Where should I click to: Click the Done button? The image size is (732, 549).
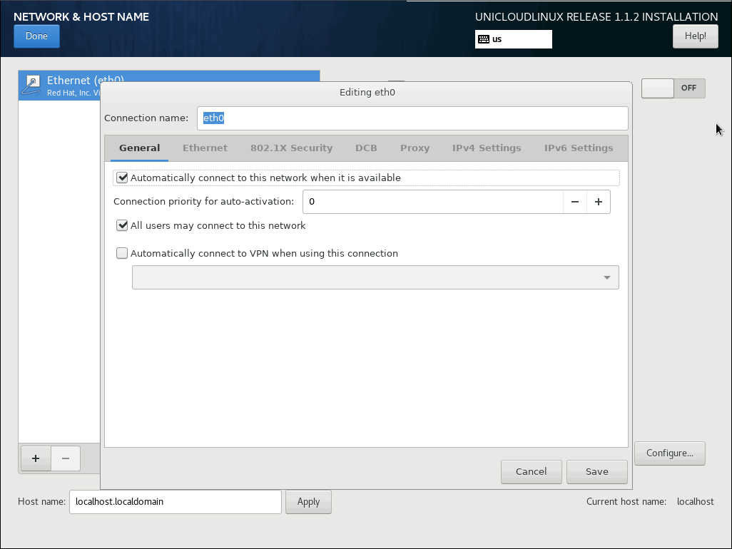(x=36, y=36)
